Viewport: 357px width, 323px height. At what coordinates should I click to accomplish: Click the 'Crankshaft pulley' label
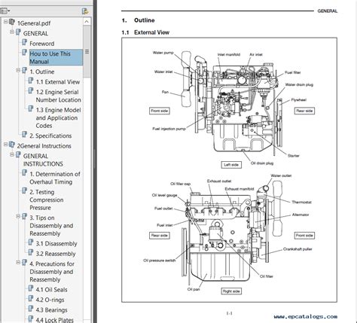click(x=297, y=249)
